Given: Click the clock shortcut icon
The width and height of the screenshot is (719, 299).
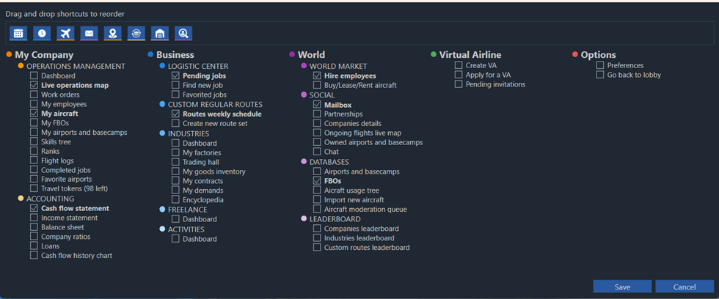Looking at the screenshot, I should pos(42,33).
